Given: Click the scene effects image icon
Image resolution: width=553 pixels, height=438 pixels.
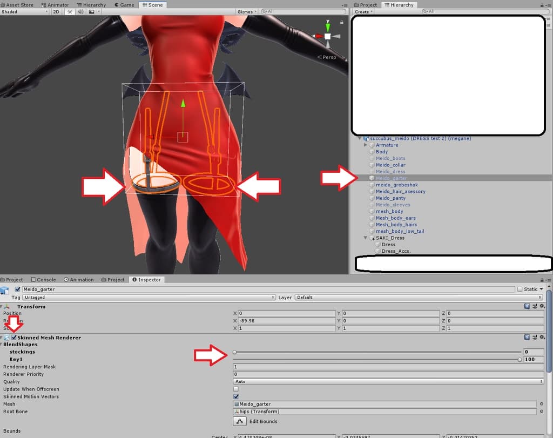Looking at the screenshot, I should 91,11.
